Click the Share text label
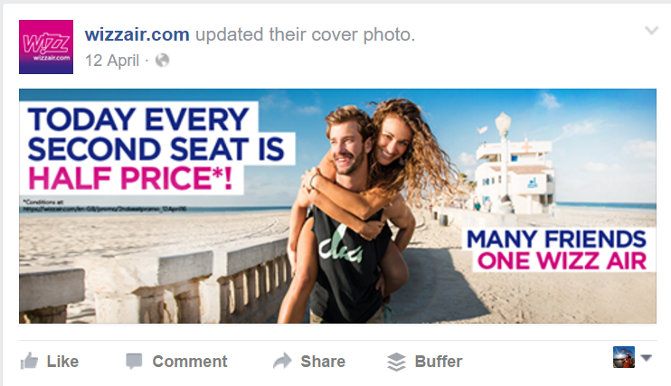The height and width of the screenshot is (386, 671). pyautogui.click(x=323, y=362)
